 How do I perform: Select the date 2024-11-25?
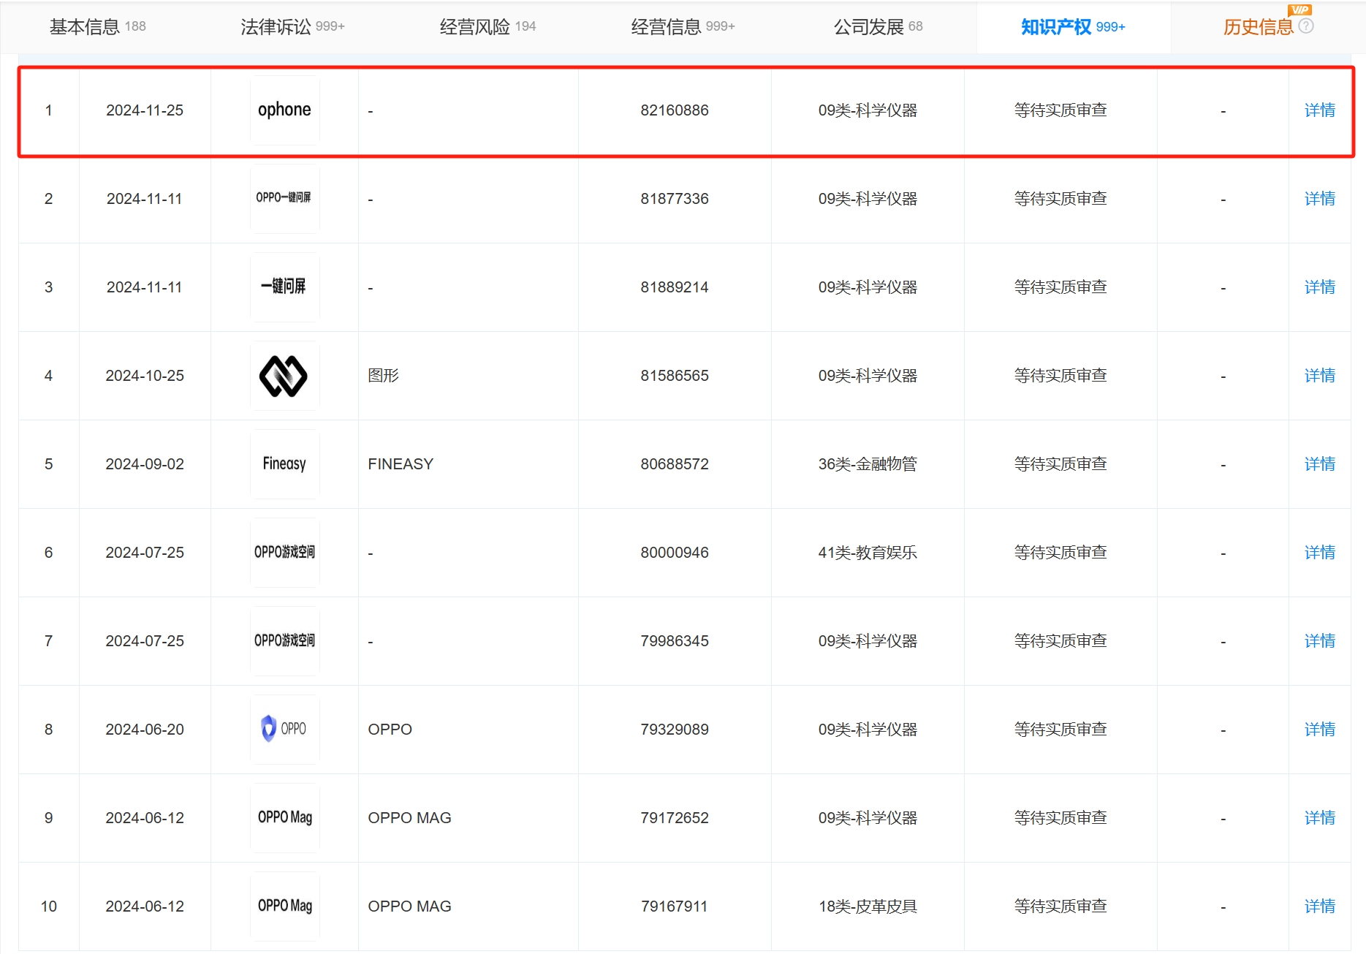coord(145,110)
